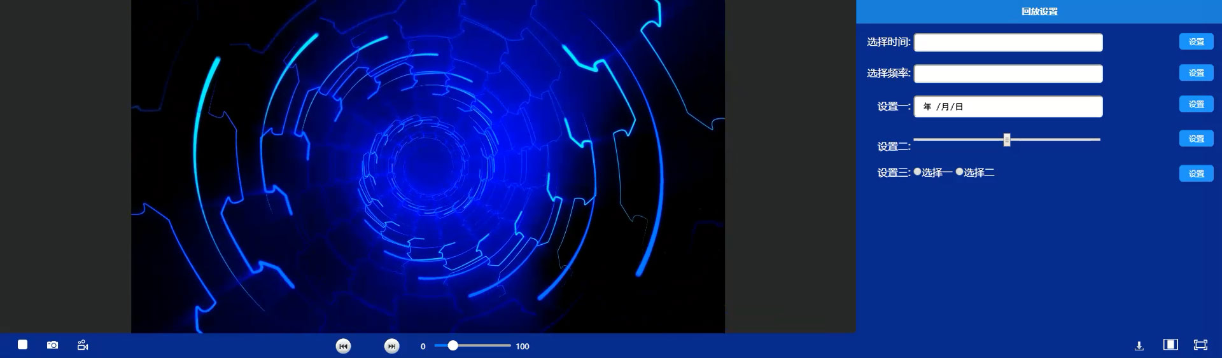The width and height of the screenshot is (1222, 358).
Task: Start recording with the video camera icon
Action: pos(83,345)
